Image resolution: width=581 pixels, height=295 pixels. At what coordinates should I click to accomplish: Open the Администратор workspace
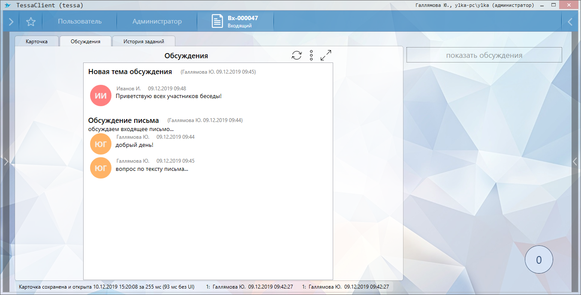tap(157, 21)
